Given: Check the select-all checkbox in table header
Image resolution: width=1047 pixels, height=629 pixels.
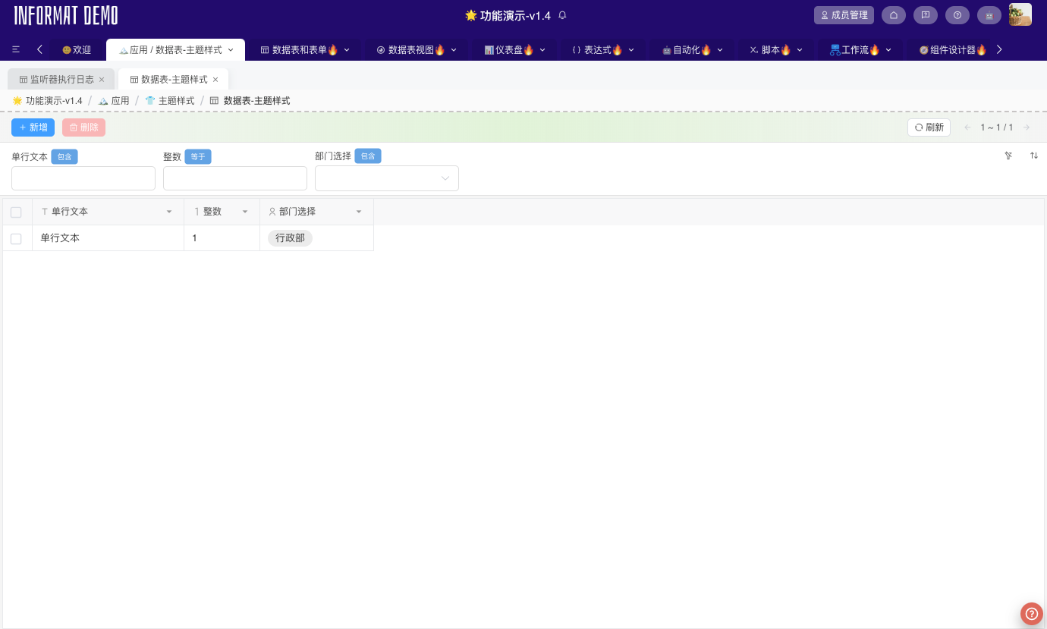Looking at the screenshot, I should coord(16,212).
